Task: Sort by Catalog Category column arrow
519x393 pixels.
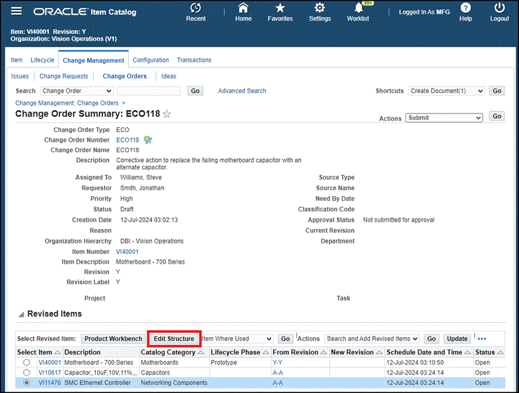Action: 201,353
